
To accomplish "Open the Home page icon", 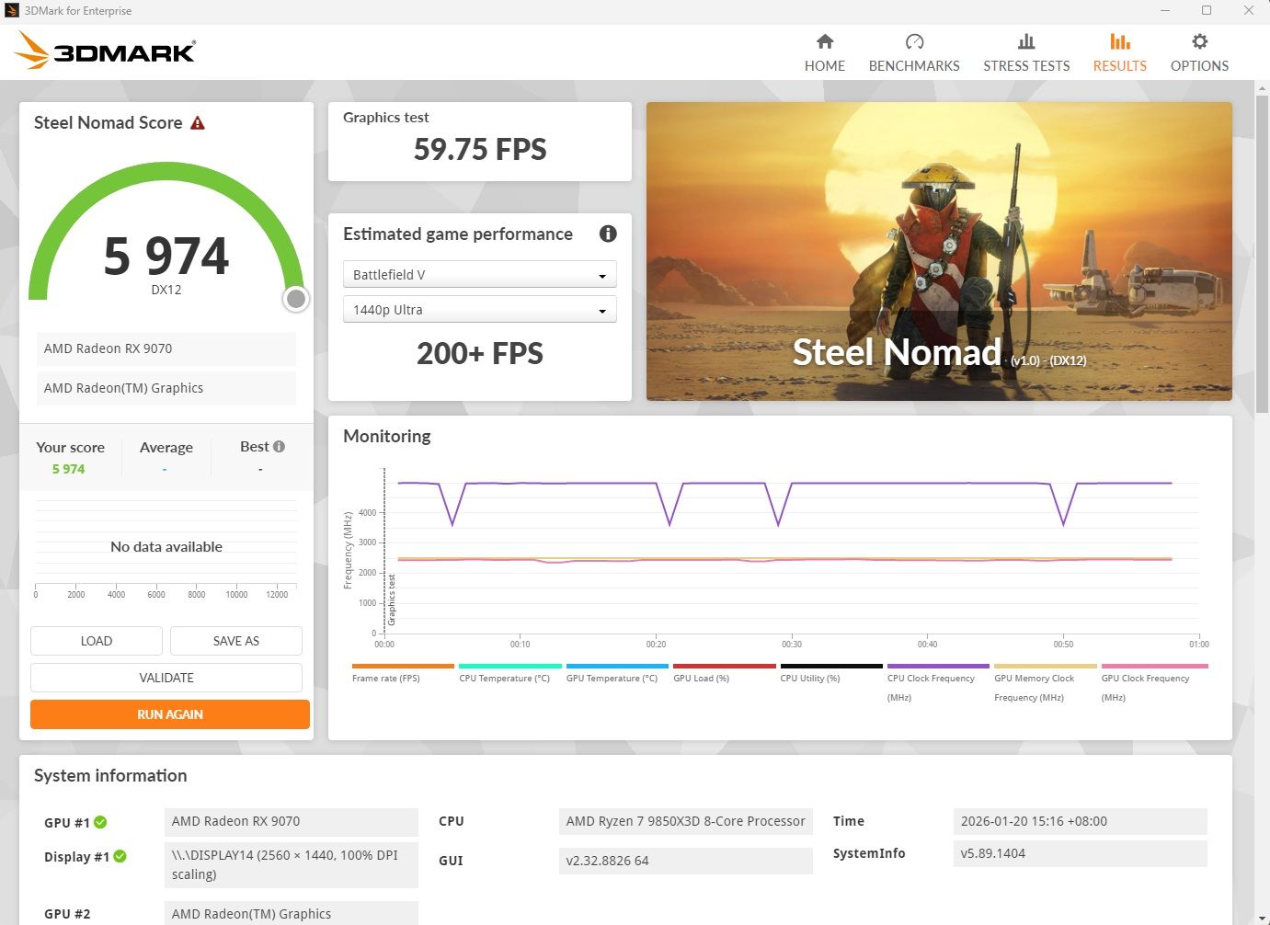I will point(824,42).
